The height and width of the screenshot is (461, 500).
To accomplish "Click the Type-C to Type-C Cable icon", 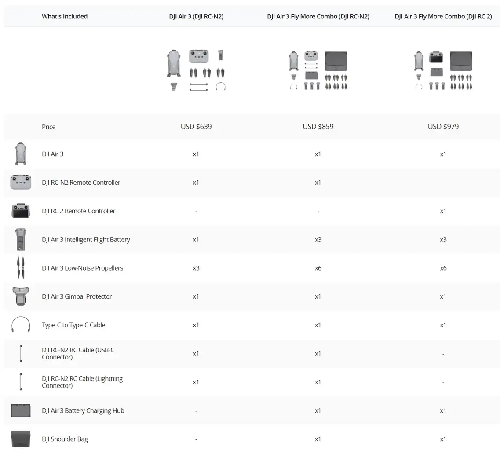I will click(x=21, y=325).
